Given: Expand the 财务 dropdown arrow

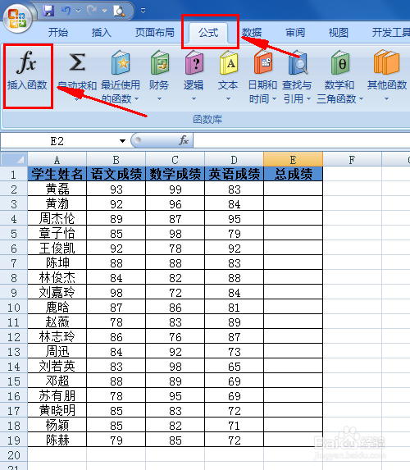Looking at the screenshot, I should [x=159, y=98].
